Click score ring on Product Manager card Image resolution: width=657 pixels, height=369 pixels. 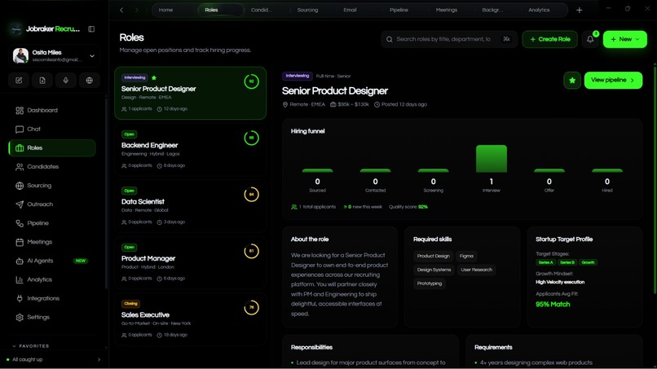pyautogui.click(x=251, y=252)
